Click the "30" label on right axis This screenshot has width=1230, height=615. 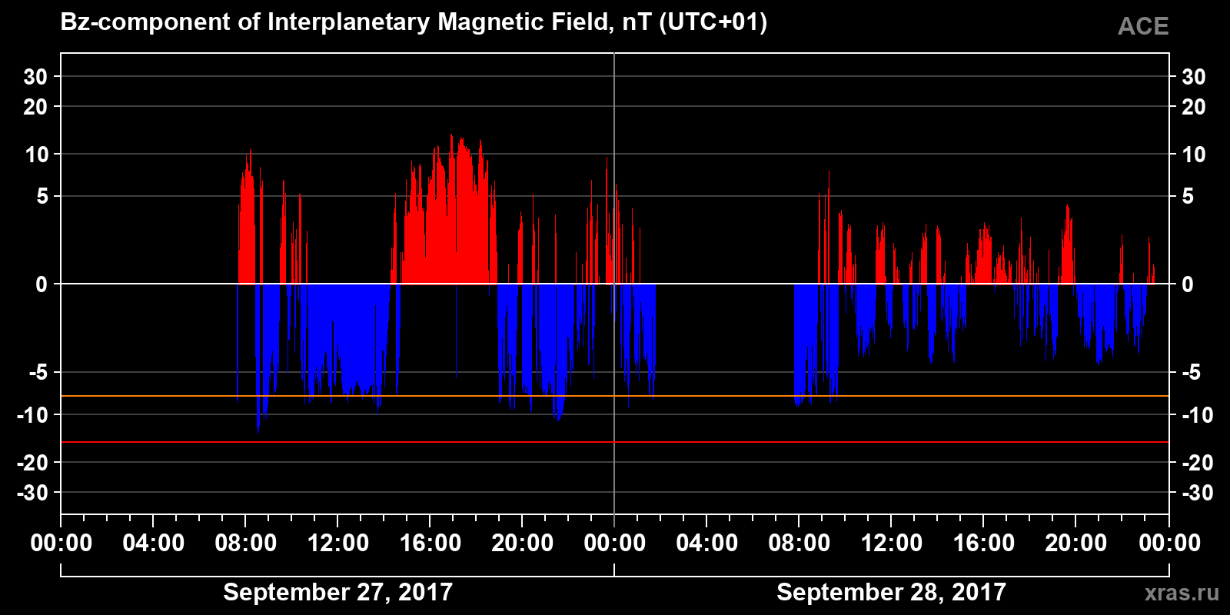coord(1193,77)
